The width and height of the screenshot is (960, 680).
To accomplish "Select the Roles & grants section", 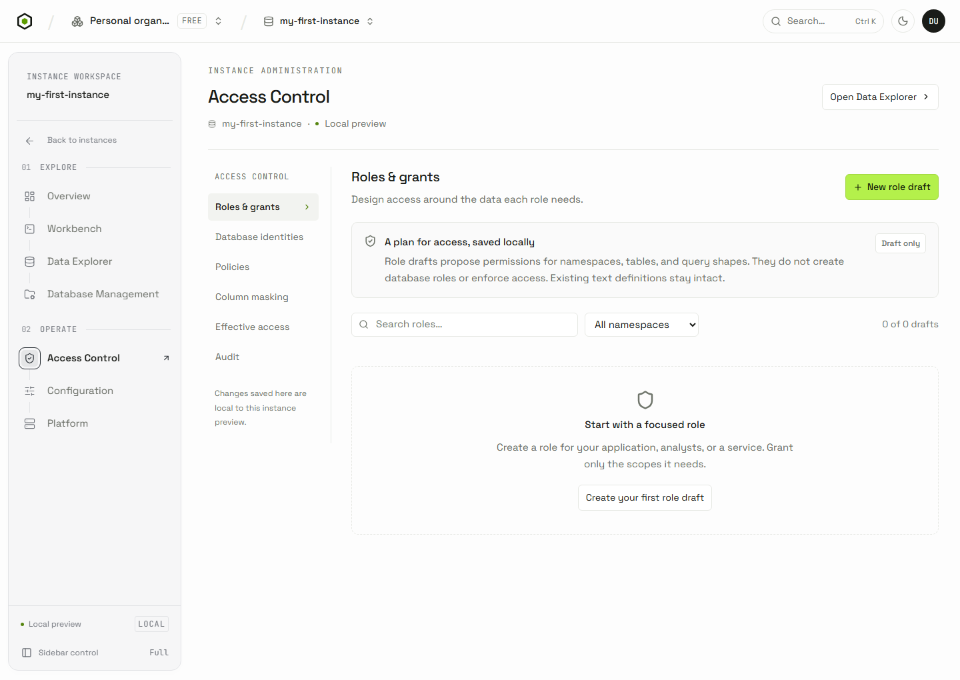I will click(263, 207).
